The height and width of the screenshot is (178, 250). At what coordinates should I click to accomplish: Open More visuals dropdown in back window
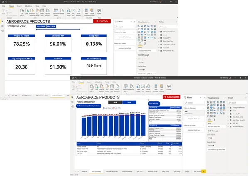click(79, 12)
